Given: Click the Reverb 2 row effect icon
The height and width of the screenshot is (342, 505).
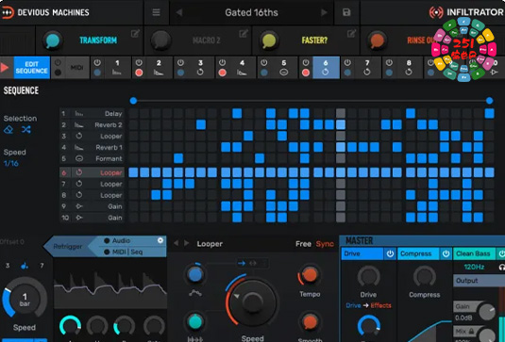Looking at the screenshot, I should pos(79,124).
